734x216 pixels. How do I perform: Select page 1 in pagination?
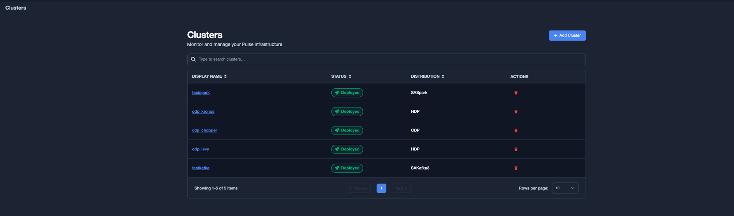tap(381, 188)
